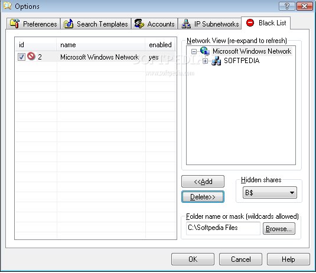Click the 'yes' enabled cell
316x273 pixels.
[x=154, y=57]
